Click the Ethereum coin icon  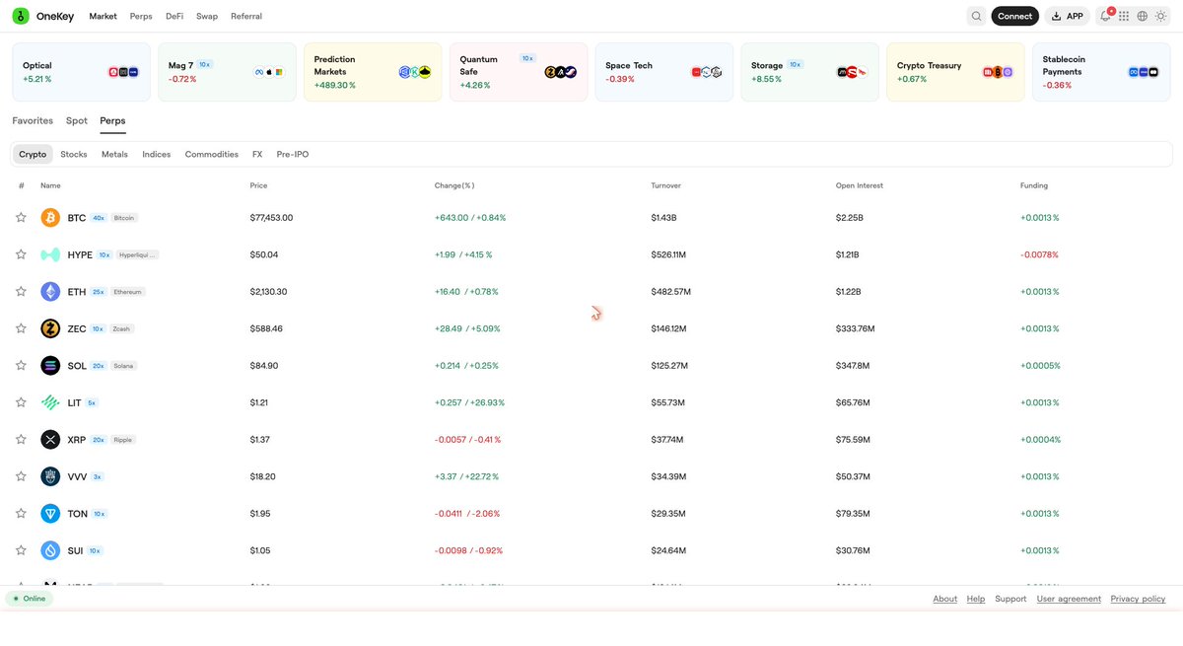click(x=50, y=291)
